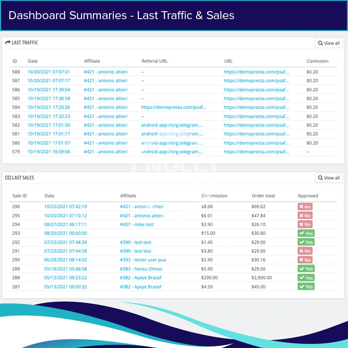
Task: Click the Last Traffic share arrow icon
Action: [8, 42]
